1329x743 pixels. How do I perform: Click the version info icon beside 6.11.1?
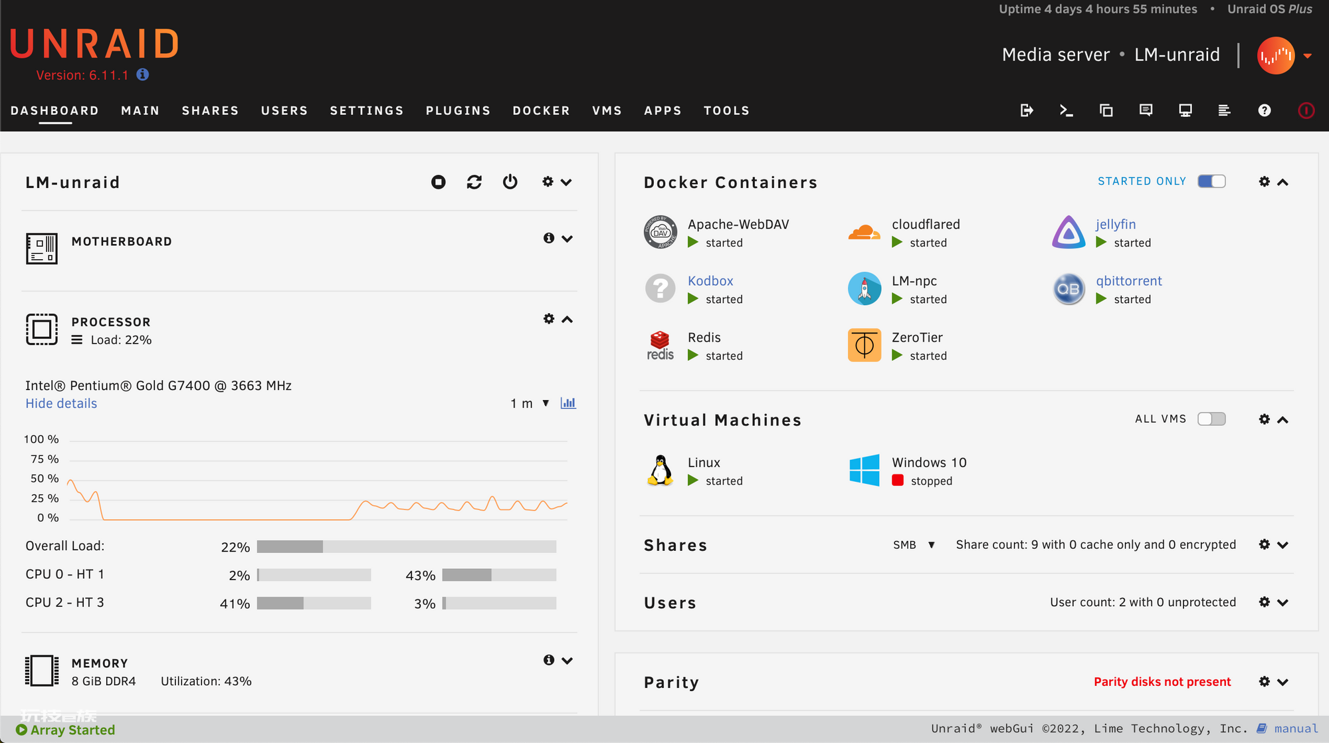pos(143,74)
